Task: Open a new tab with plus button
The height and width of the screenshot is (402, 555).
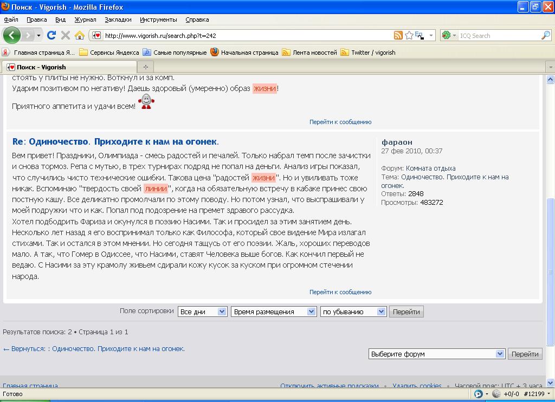Action: (145, 67)
